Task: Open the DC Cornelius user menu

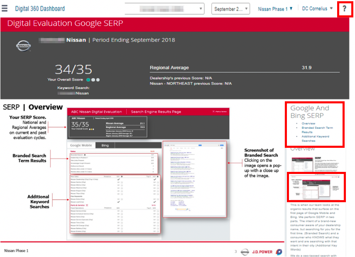Action: pyautogui.click(x=317, y=9)
